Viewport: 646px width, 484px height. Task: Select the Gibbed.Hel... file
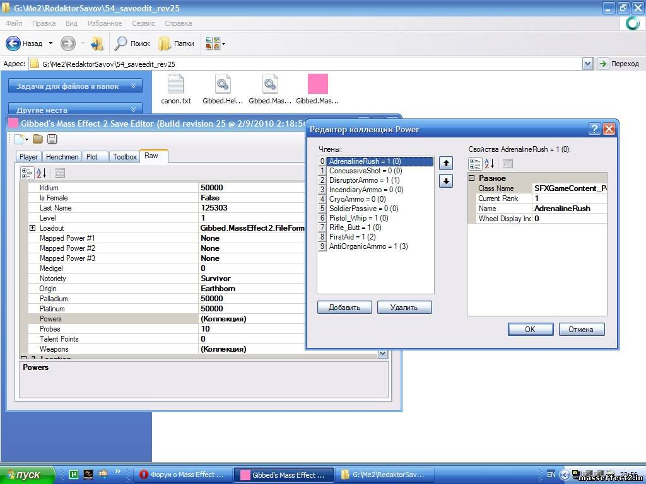223,89
